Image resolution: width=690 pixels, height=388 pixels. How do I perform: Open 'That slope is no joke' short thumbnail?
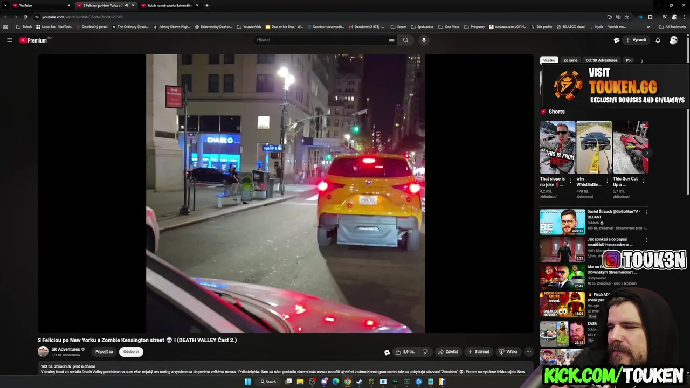point(557,147)
